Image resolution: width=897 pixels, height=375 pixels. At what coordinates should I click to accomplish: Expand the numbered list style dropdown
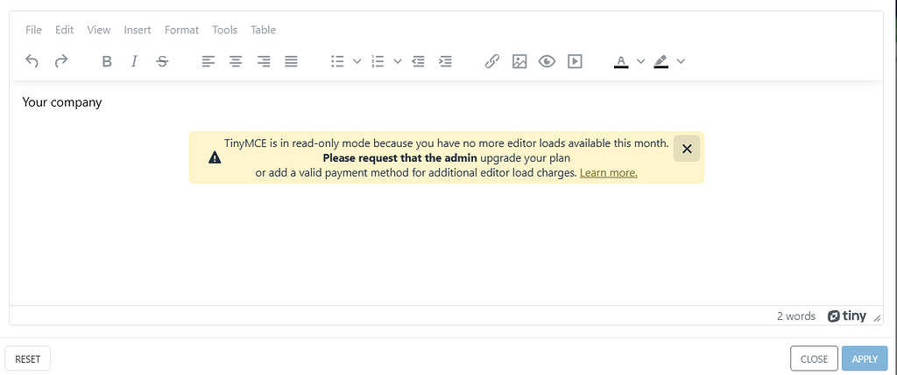click(398, 61)
